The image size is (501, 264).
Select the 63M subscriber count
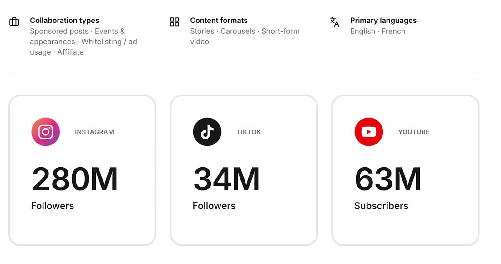[388, 179]
